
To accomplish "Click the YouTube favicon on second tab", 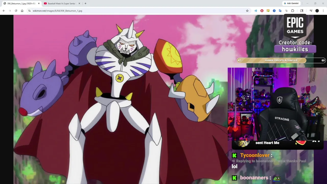I will [45, 4].
